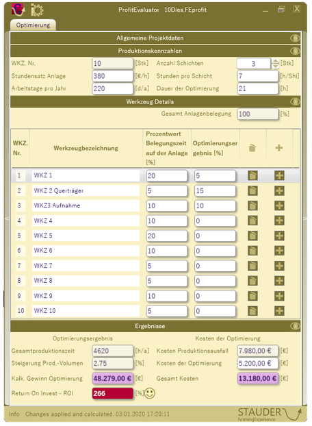Click the Kosten der Optimierung value field
The height and width of the screenshot is (426, 312).
[x=258, y=363]
